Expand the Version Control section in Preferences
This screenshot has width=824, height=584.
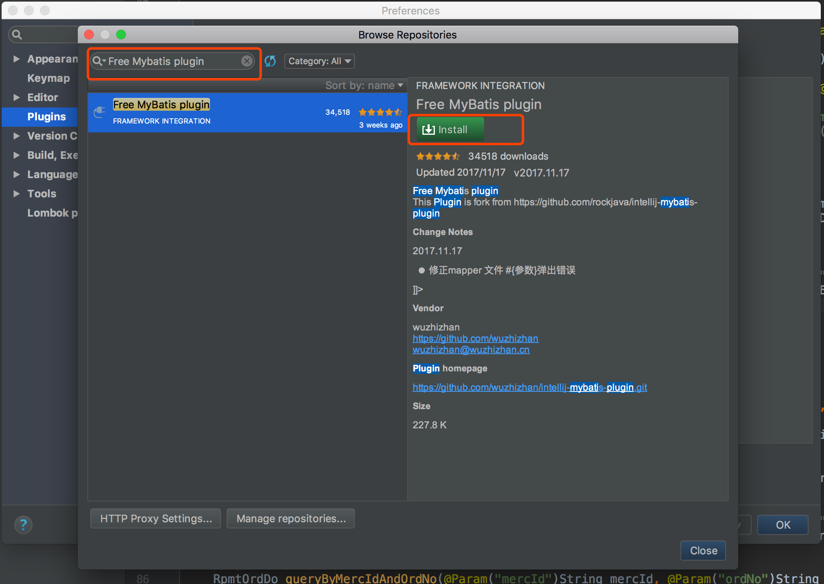(16, 136)
